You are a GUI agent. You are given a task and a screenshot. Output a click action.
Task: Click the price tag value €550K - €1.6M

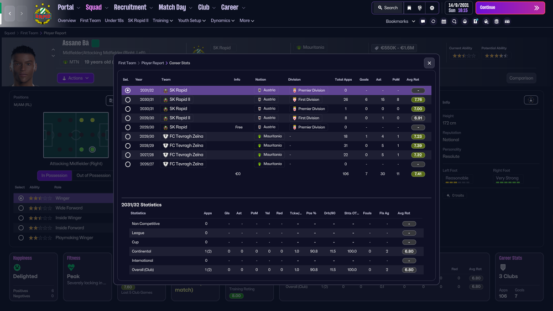pyautogui.click(x=394, y=48)
